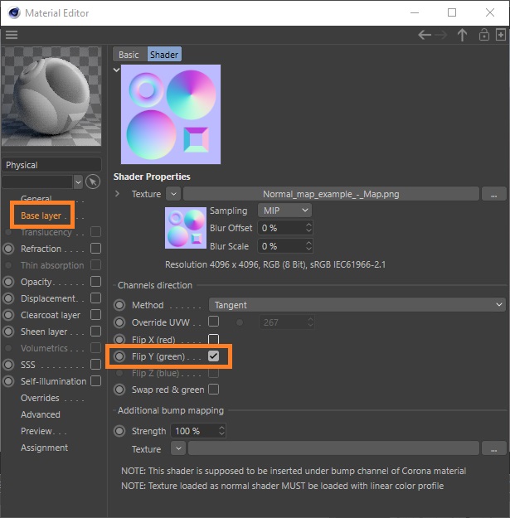Toggle the lock icon in header

(x=483, y=35)
